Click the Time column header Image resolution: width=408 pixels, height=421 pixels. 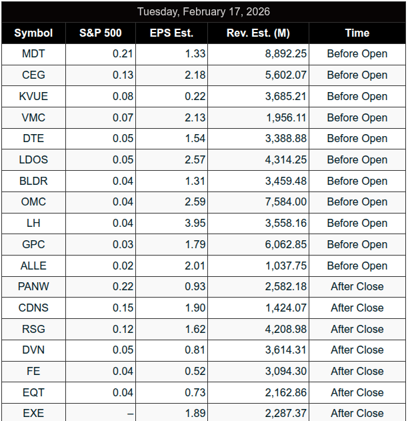(357, 33)
